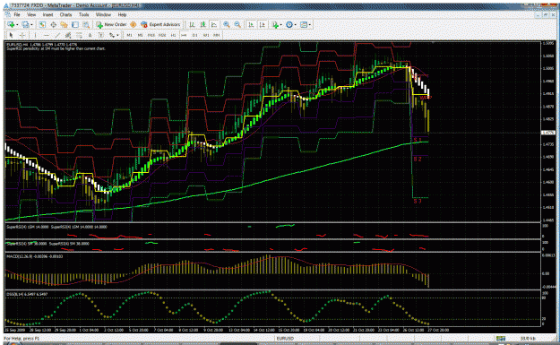This screenshot has width=560, height=345.
Task: Click the Profiles icon
Action: [x=25, y=25]
